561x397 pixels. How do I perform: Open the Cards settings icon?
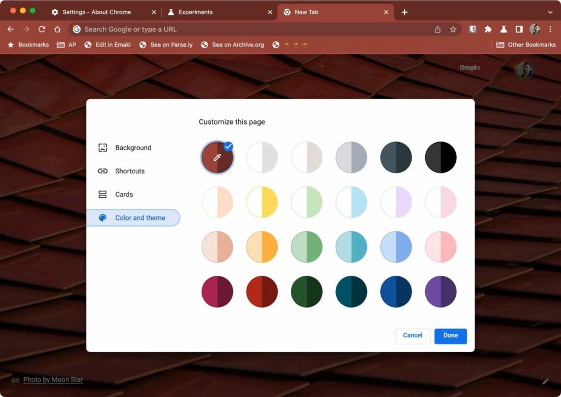102,194
